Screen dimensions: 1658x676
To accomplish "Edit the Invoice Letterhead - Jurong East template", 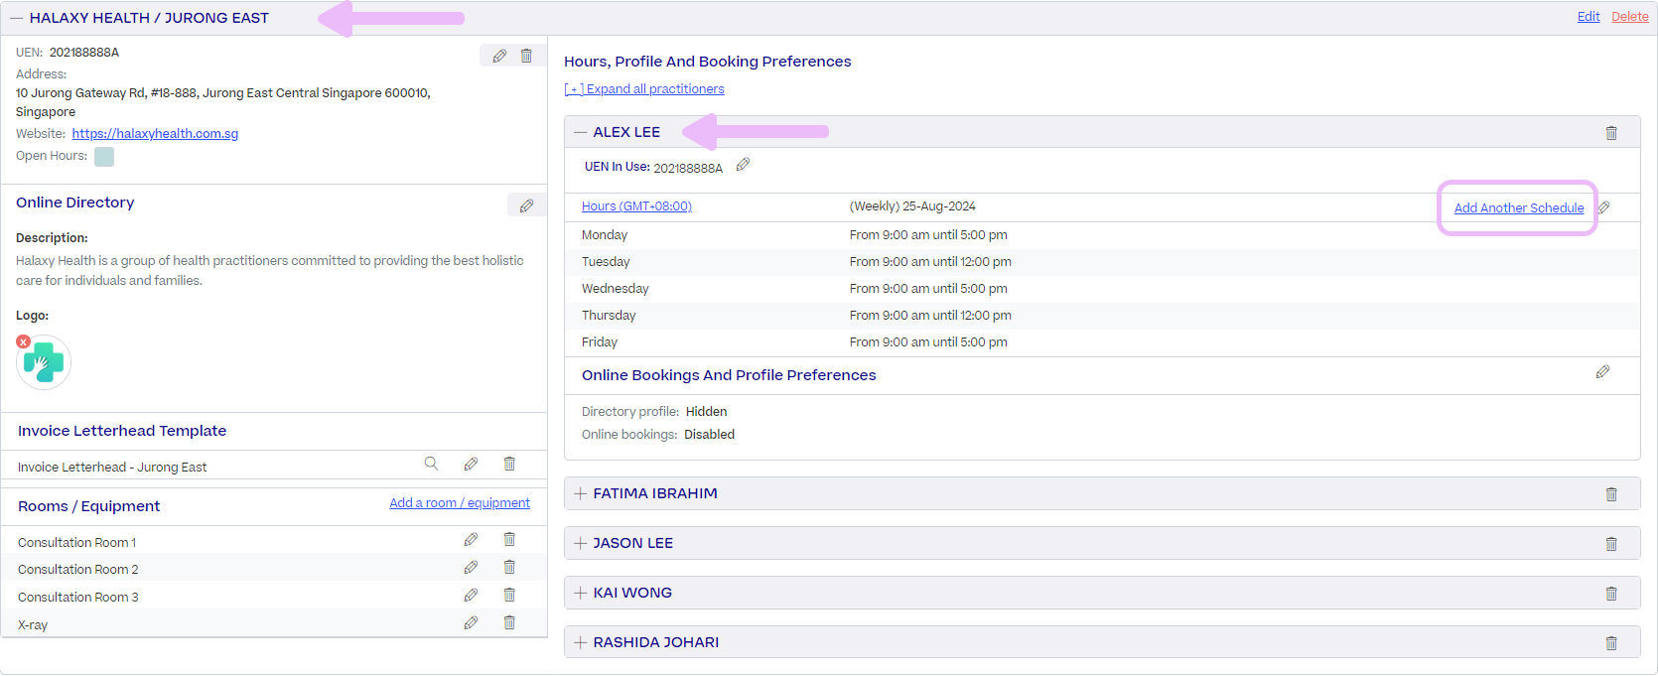I will pos(471,464).
